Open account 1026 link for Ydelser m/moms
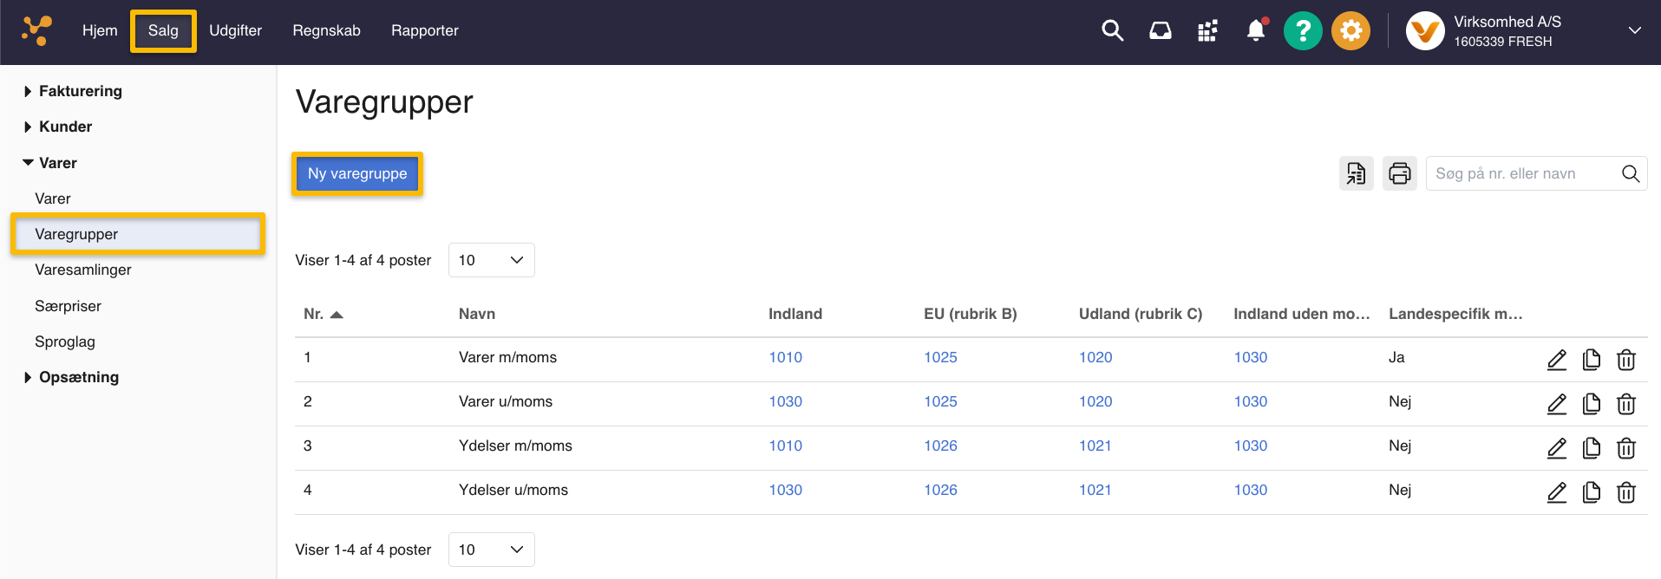Viewport: 1661px width, 579px height. point(940,446)
